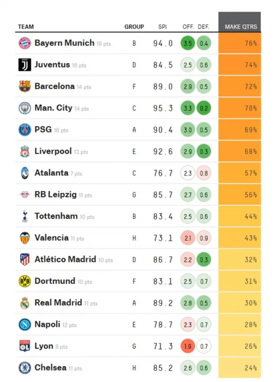
Task: Sort by GROUP column header
Action: tap(134, 27)
